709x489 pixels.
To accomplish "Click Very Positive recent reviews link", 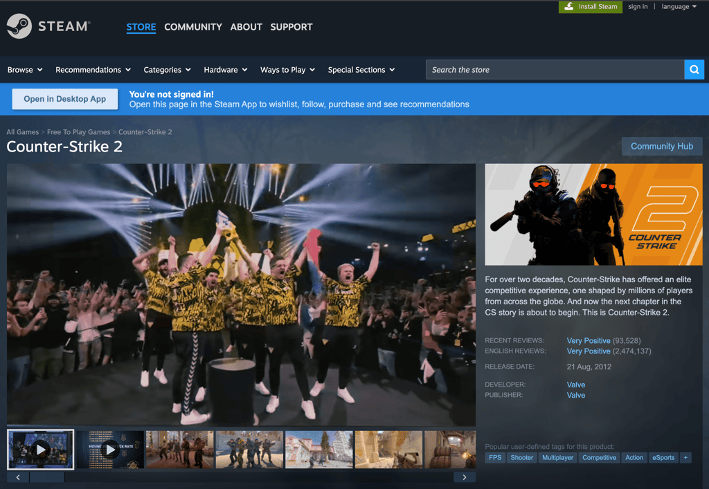I will [589, 340].
